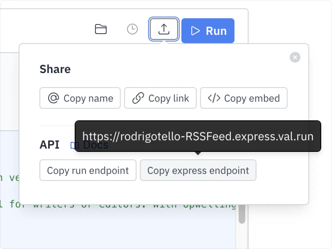Click the @ icon on Copy name
332x249 pixels.
(53, 98)
